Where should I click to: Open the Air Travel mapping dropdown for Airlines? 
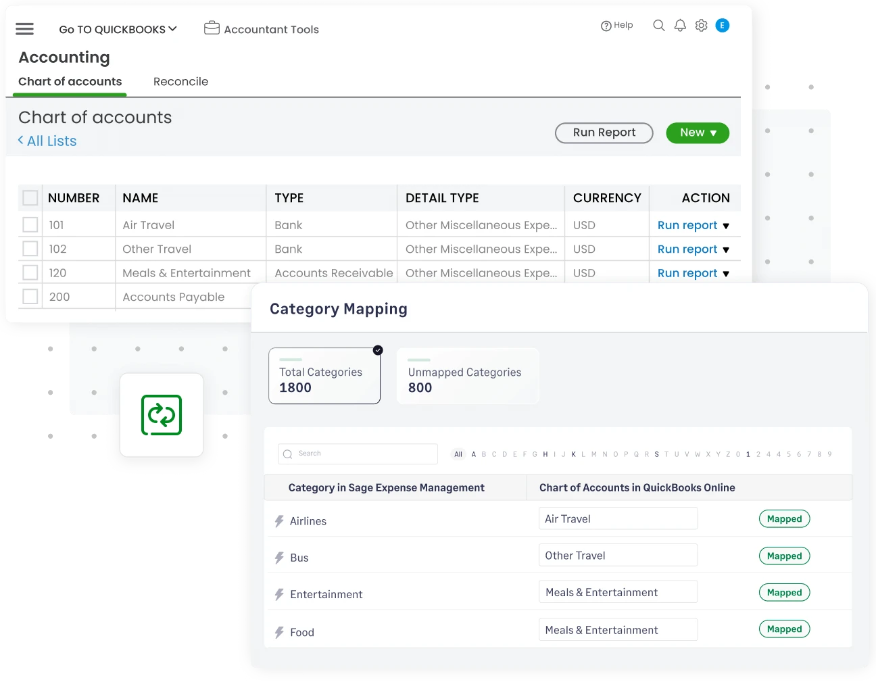click(617, 518)
